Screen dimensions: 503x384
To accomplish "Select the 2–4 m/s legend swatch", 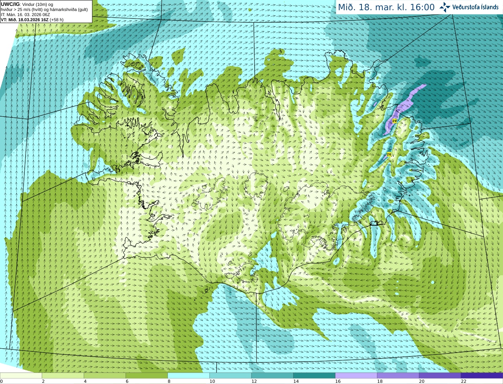I will [x=63, y=375].
